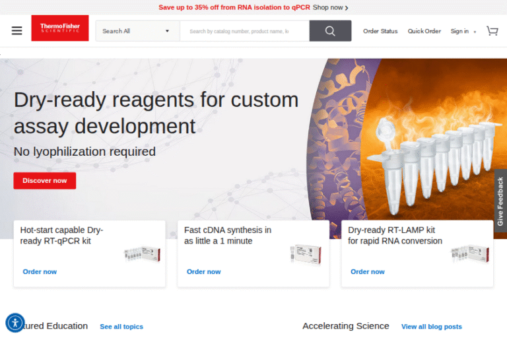Open the hamburger navigation menu
Viewport: 507px width, 338px height.
point(17,31)
